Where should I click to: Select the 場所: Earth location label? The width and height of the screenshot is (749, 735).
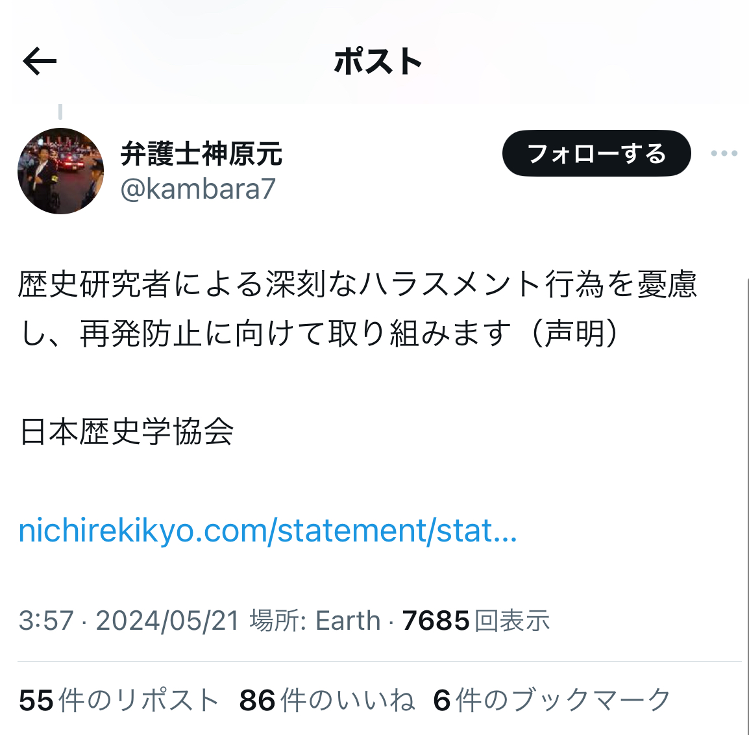click(315, 621)
